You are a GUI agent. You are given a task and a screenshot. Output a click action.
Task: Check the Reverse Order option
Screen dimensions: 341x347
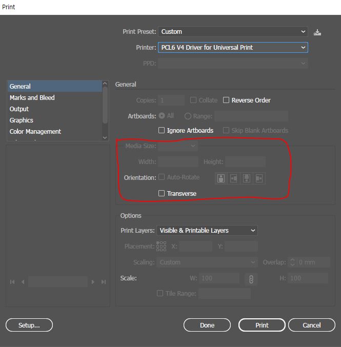click(x=226, y=100)
